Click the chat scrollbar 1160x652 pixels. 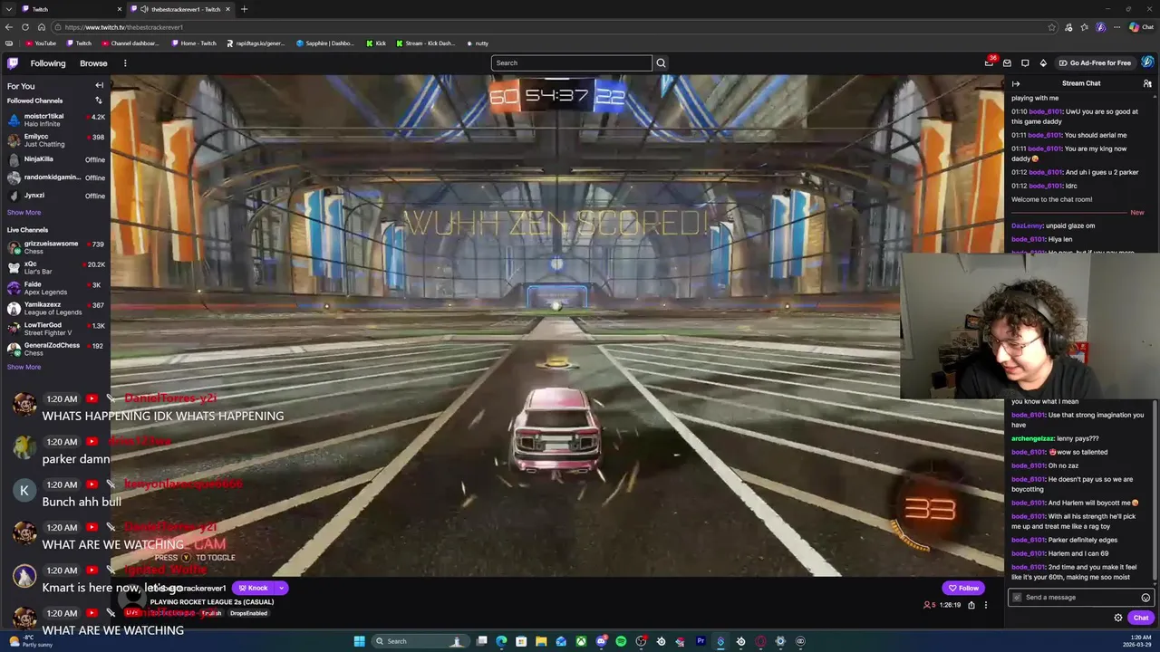(x=1155, y=489)
